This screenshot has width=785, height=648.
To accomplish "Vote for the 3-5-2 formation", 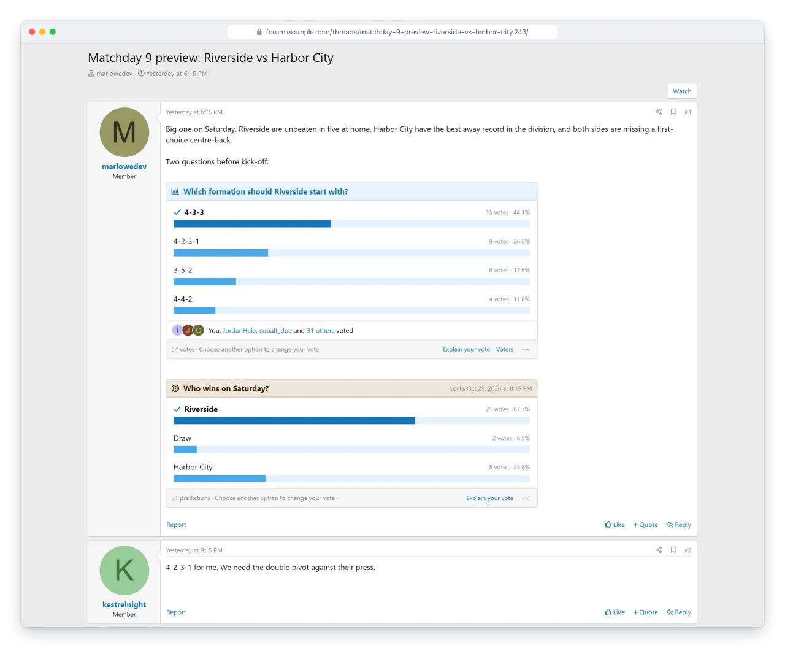I will [x=351, y=276].
